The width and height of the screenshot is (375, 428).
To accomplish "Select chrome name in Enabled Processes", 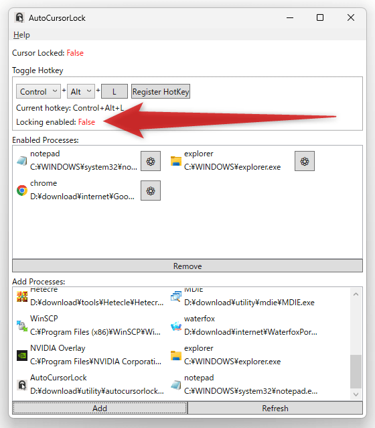I will point(44,183).
